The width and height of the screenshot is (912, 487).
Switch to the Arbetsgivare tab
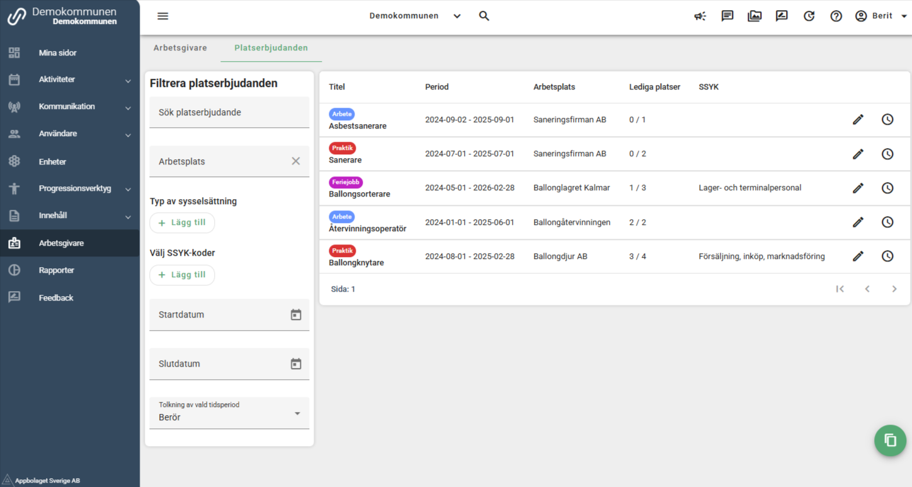click(x=180, y=48)
